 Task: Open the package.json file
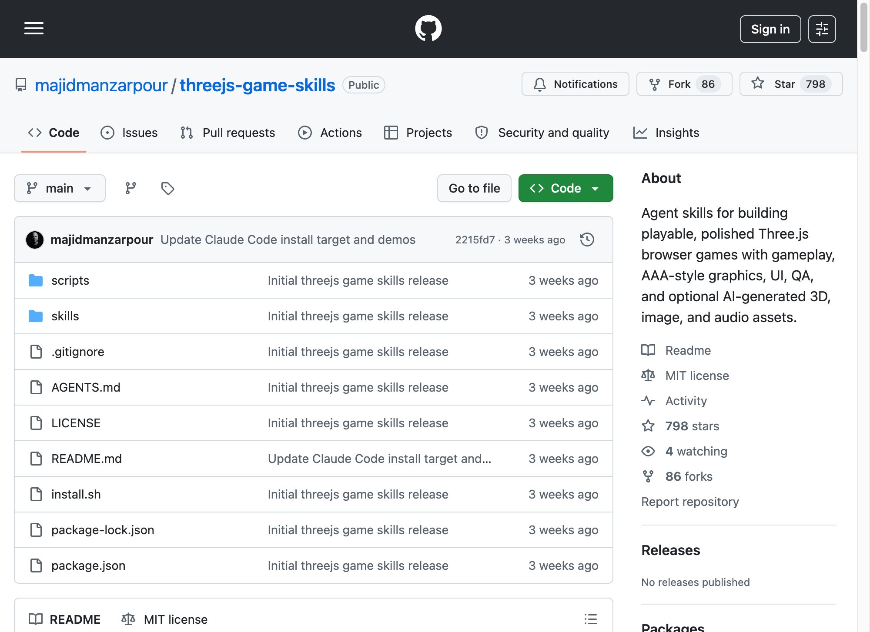coord(88,565)
